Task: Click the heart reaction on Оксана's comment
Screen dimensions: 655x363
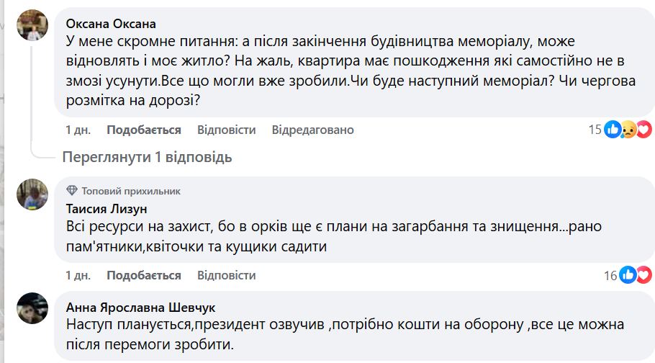Action: click(643, 130)
